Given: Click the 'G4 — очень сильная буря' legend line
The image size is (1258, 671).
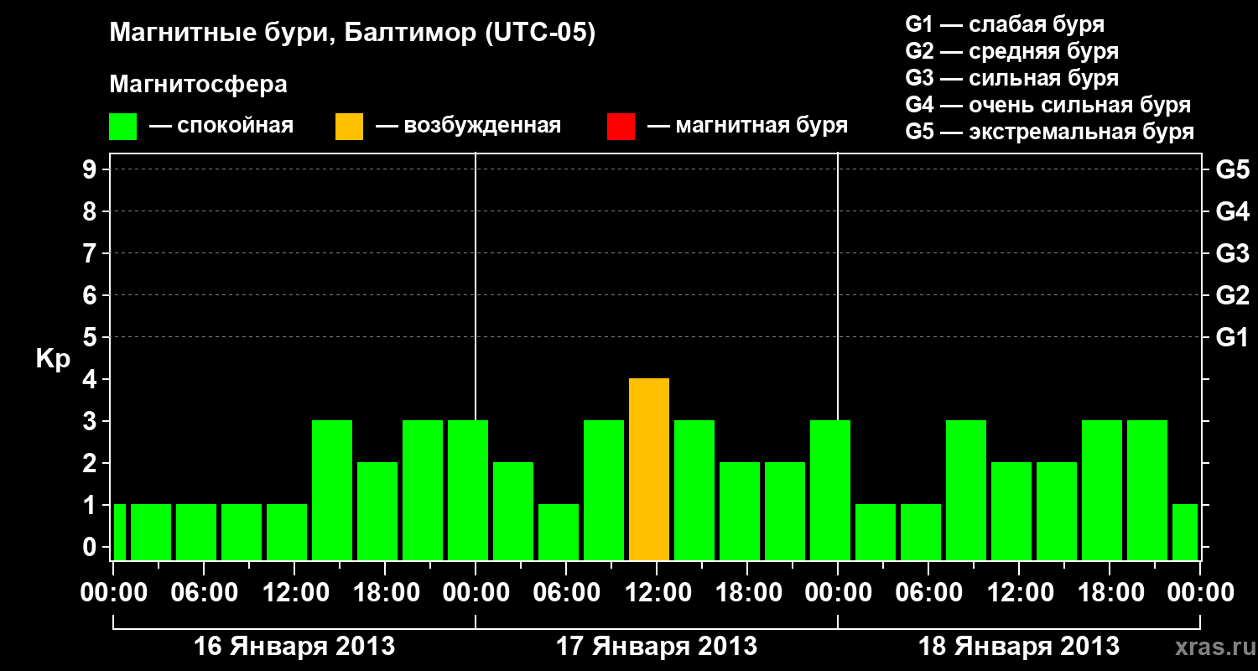Looking at the screenshot, I should (x=1048, y=105).
